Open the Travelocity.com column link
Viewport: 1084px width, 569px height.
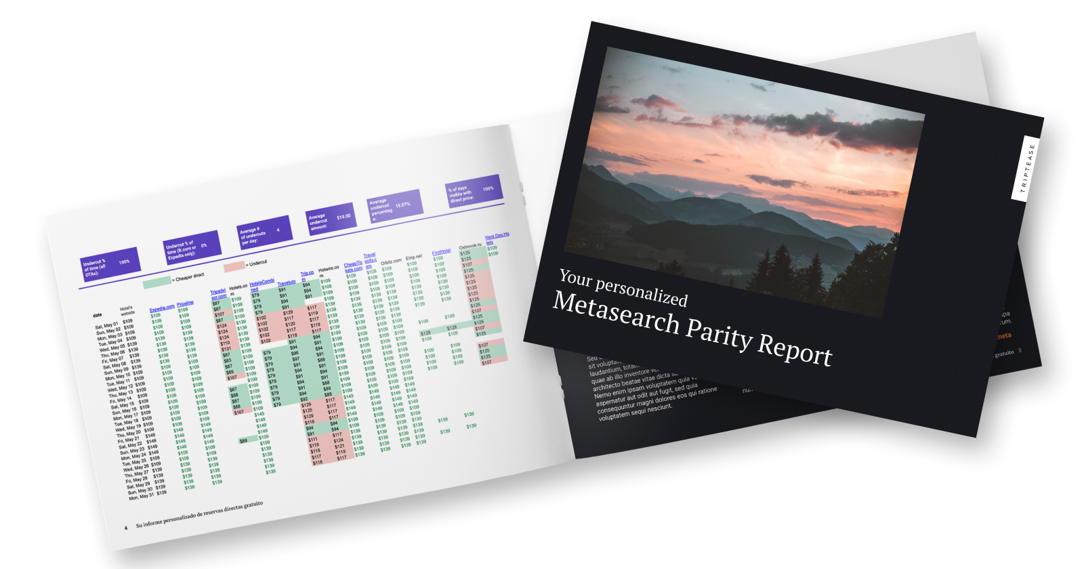pyautogui.click(x=370, y=261)
